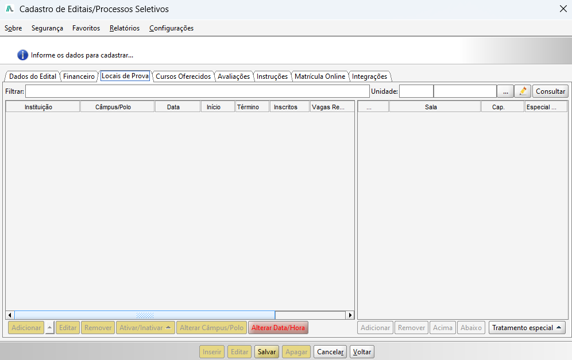Screen dimensions: 572x360
Task: Switch to the Dados do Edital tab
Action: 33,76
